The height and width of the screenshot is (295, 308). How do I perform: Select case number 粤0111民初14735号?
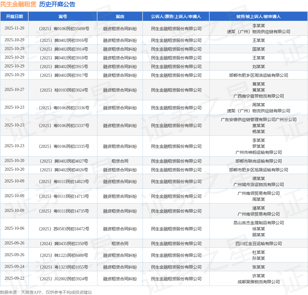(x=64, y=211)
